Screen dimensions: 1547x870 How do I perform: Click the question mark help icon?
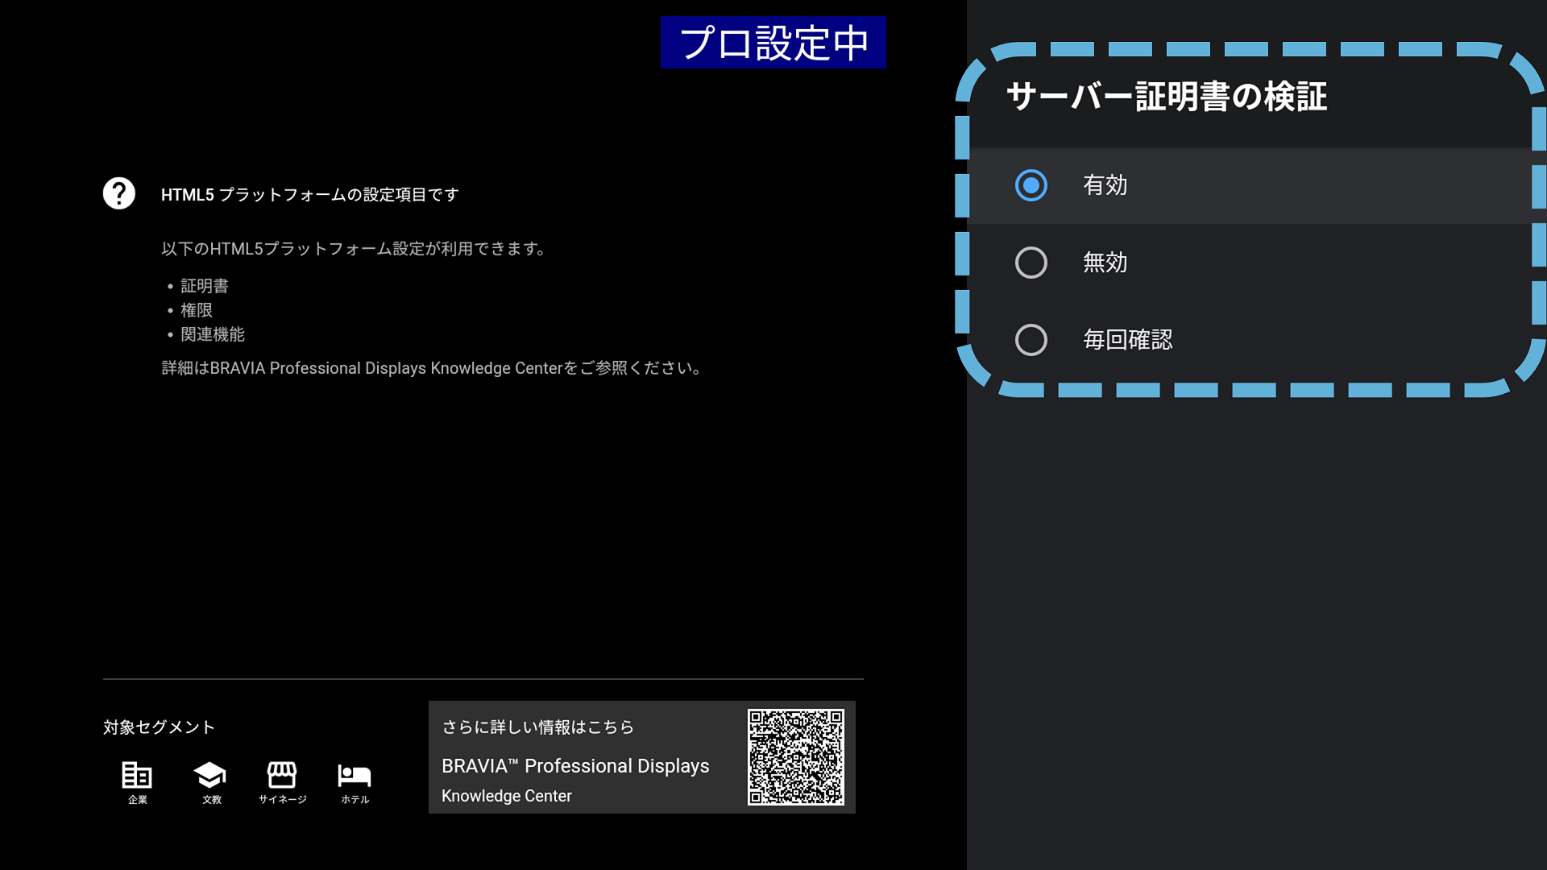(119, 193)
